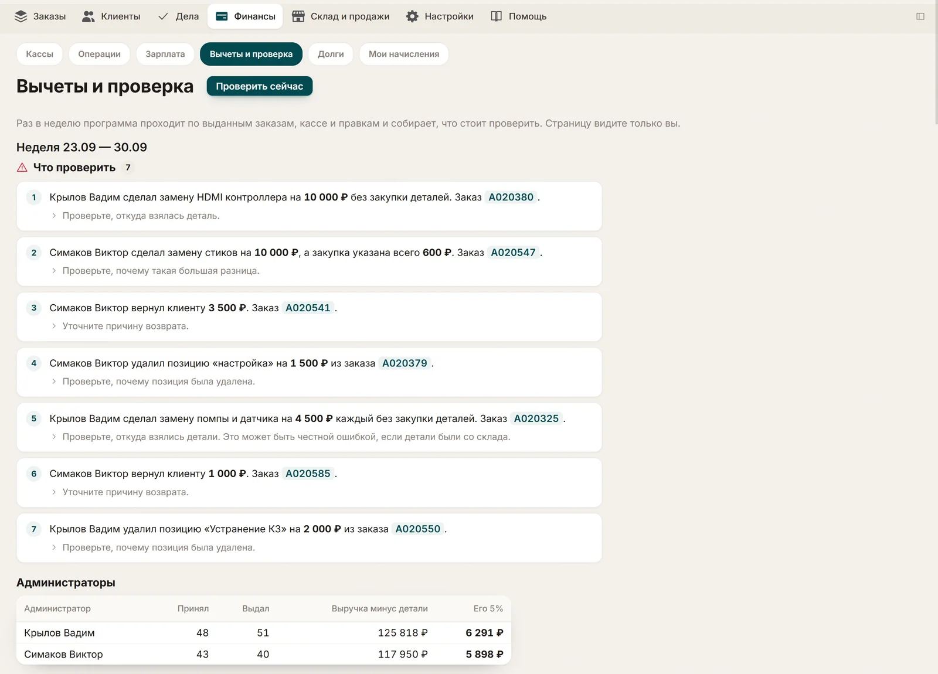This screenshot has height=674, width=938.
Task: Toggle the sidebar panel icon at top right
Action: 920,16
